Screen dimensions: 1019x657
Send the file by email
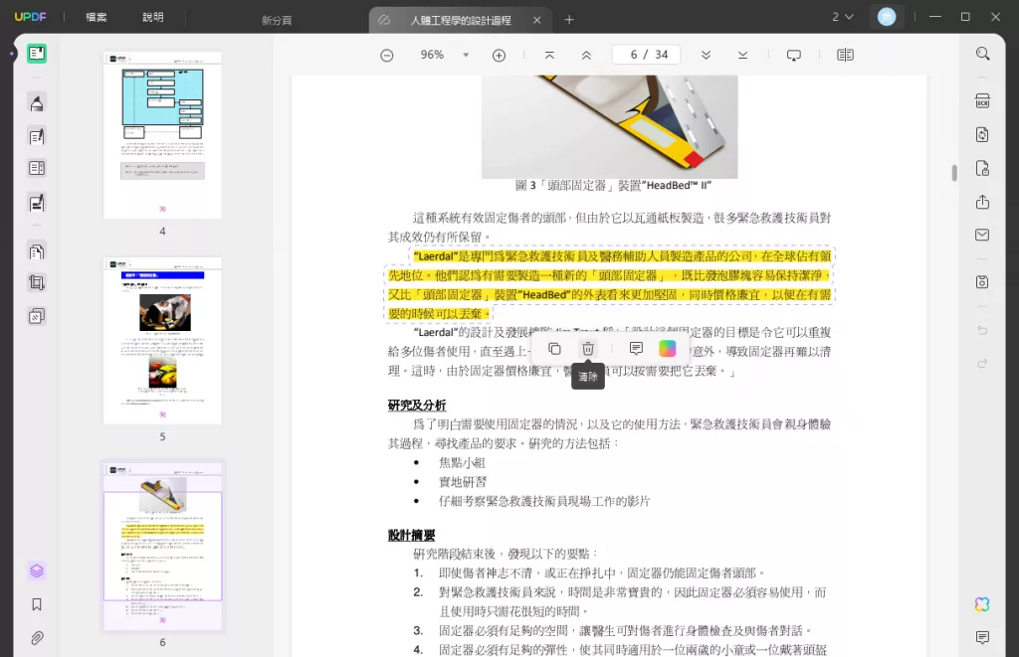(982, 235)
